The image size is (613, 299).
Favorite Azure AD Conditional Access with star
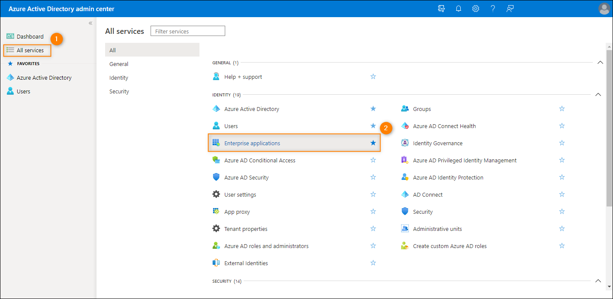(x=373, y=160)
